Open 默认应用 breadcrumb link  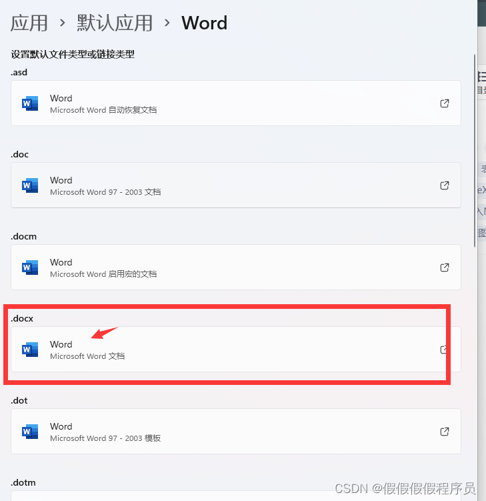pos(114,23)
